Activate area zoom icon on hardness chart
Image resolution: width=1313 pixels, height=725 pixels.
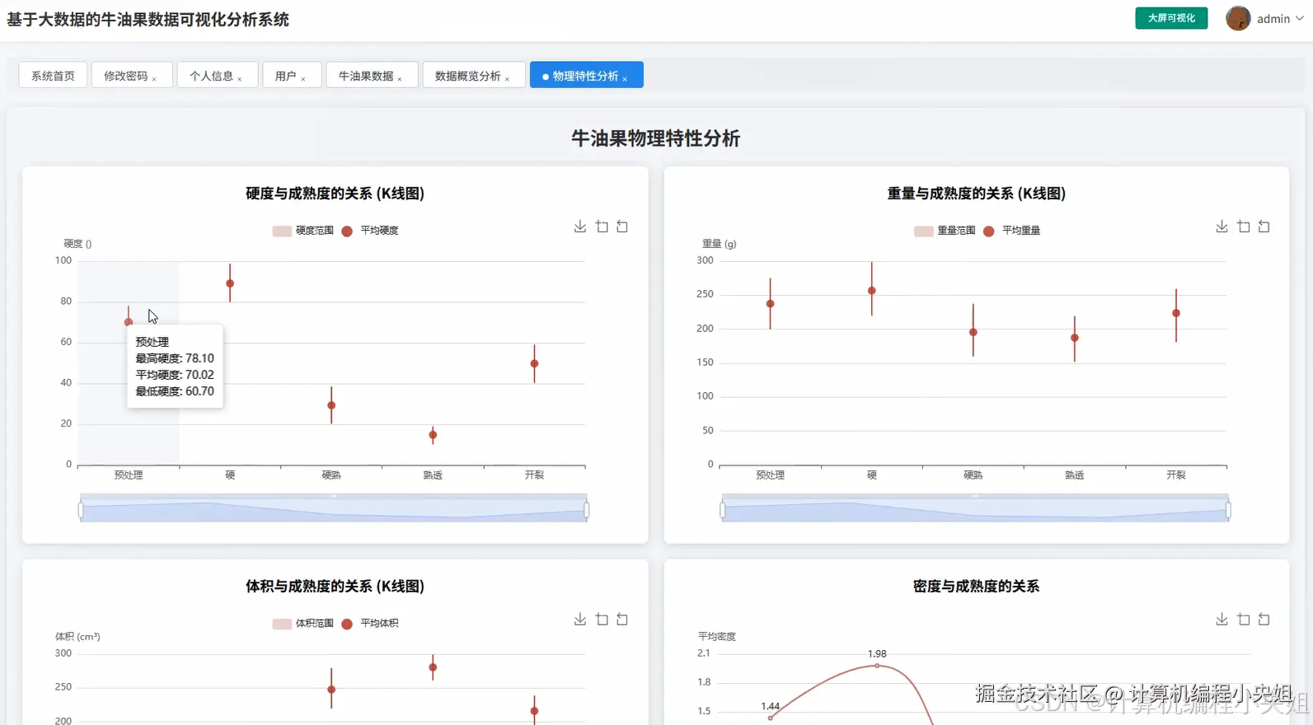[602, 227]
